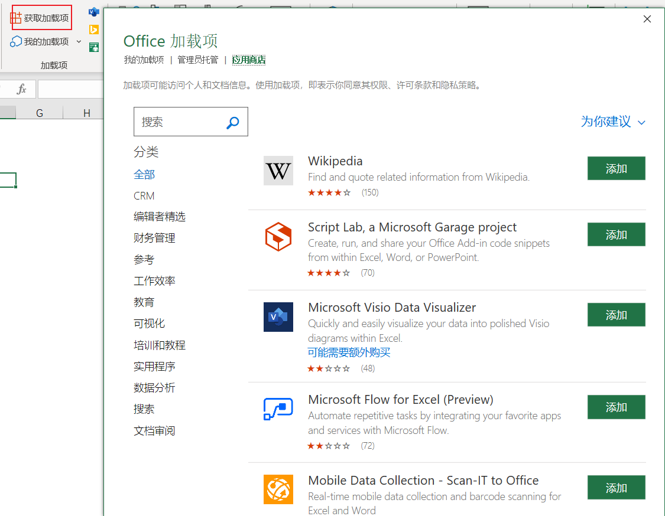The width and height of the screenshot is (665, 516).
Task: Click the 获取加载项 ribbon button
Action: [40, 18]
